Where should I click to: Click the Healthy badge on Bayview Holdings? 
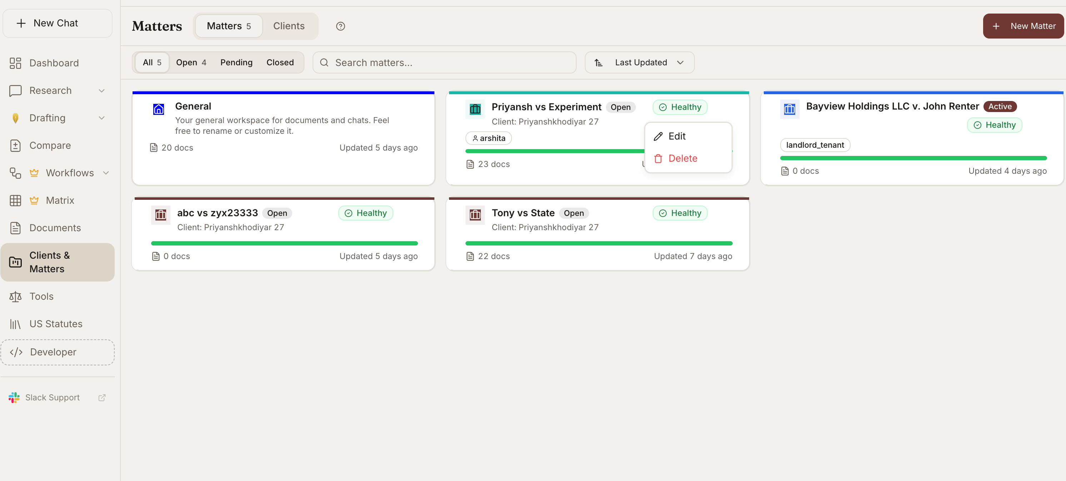tap(995, 125)
